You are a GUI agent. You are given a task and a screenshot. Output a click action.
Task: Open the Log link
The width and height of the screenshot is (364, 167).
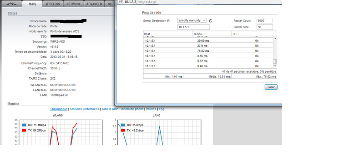pyautogui.click(x=162, y=109)
